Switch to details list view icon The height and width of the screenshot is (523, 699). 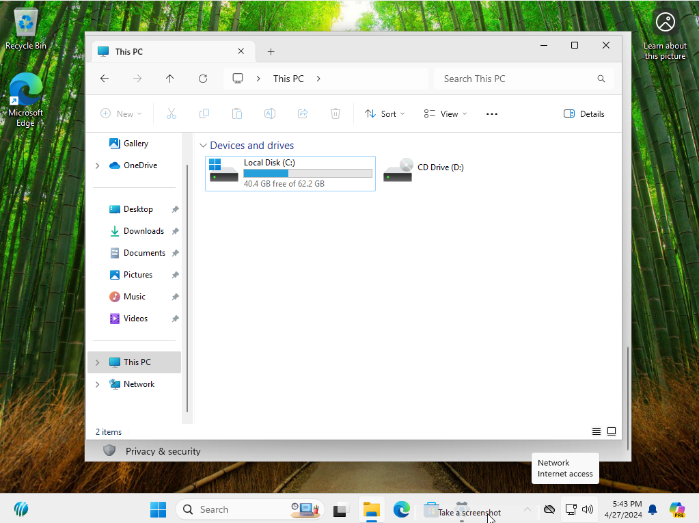[x=597, y=431]
